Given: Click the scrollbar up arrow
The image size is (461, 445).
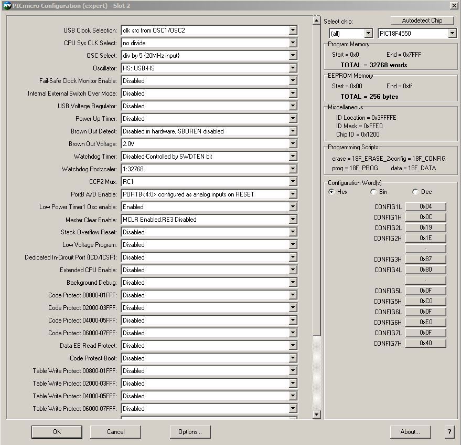Looking at the screenshot, I should coord(316,20).
